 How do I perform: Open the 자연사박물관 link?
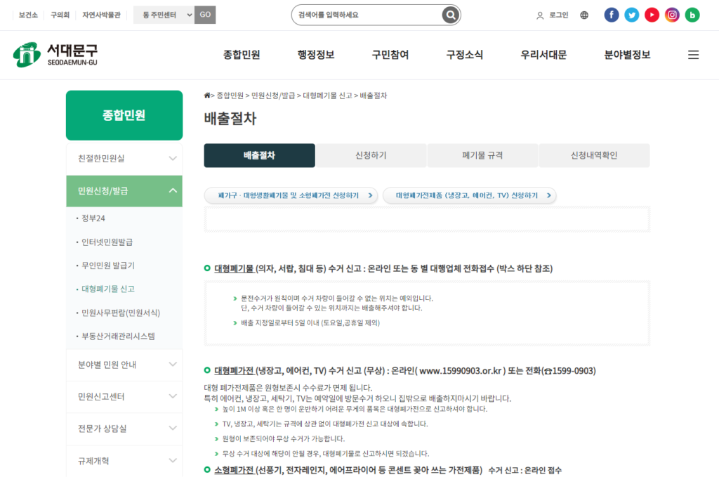click(x=101, y=15)
